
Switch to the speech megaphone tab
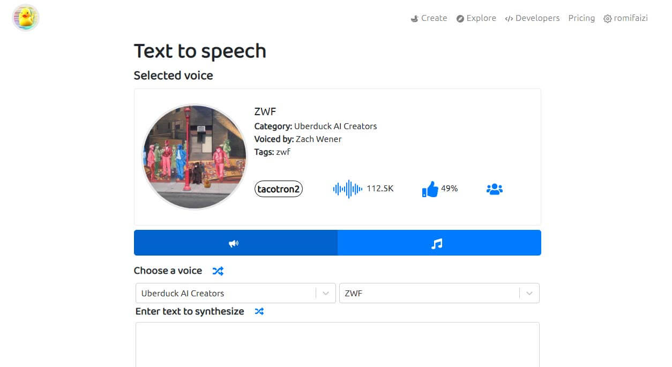[236, 243]
